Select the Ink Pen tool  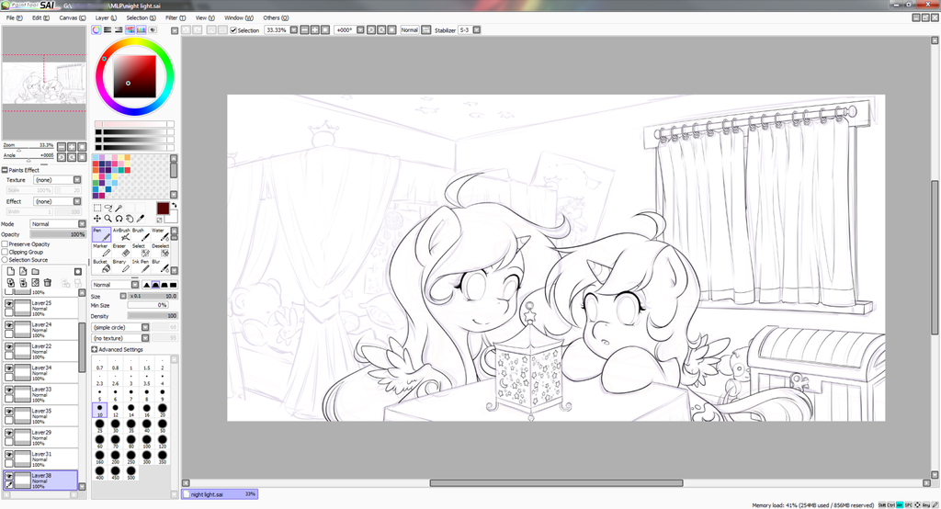point(140,266)
